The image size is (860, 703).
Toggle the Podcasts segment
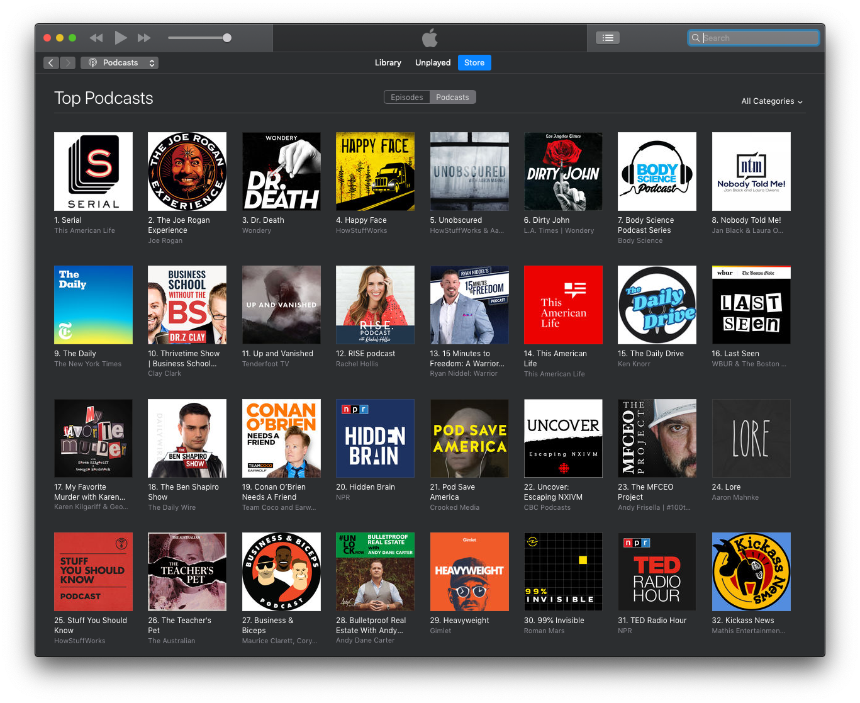click(453, 97)
